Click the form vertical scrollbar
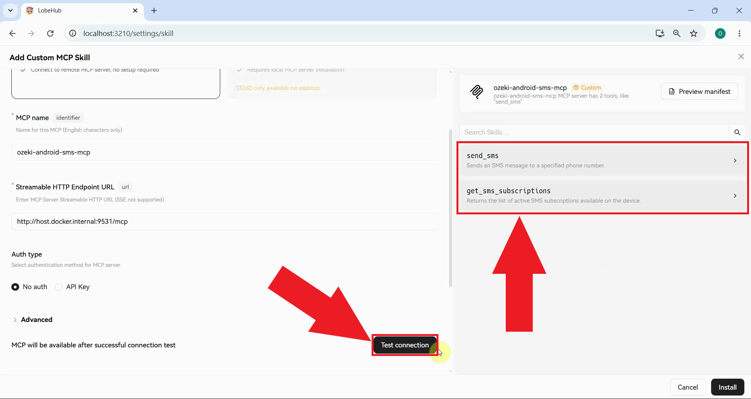 click(x=450, y=208)
